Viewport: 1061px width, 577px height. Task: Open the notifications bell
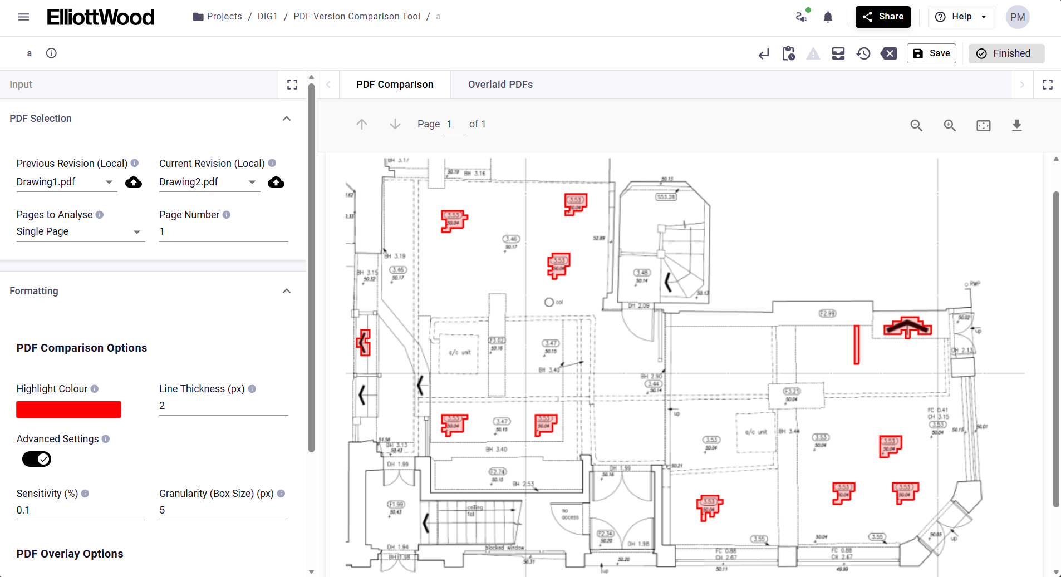coord(828,17)
